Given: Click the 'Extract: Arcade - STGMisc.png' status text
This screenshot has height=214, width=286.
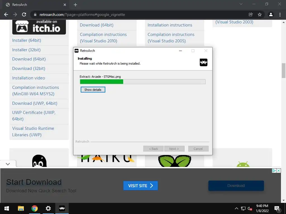Looking at the screenshot, I should point(100,77).
